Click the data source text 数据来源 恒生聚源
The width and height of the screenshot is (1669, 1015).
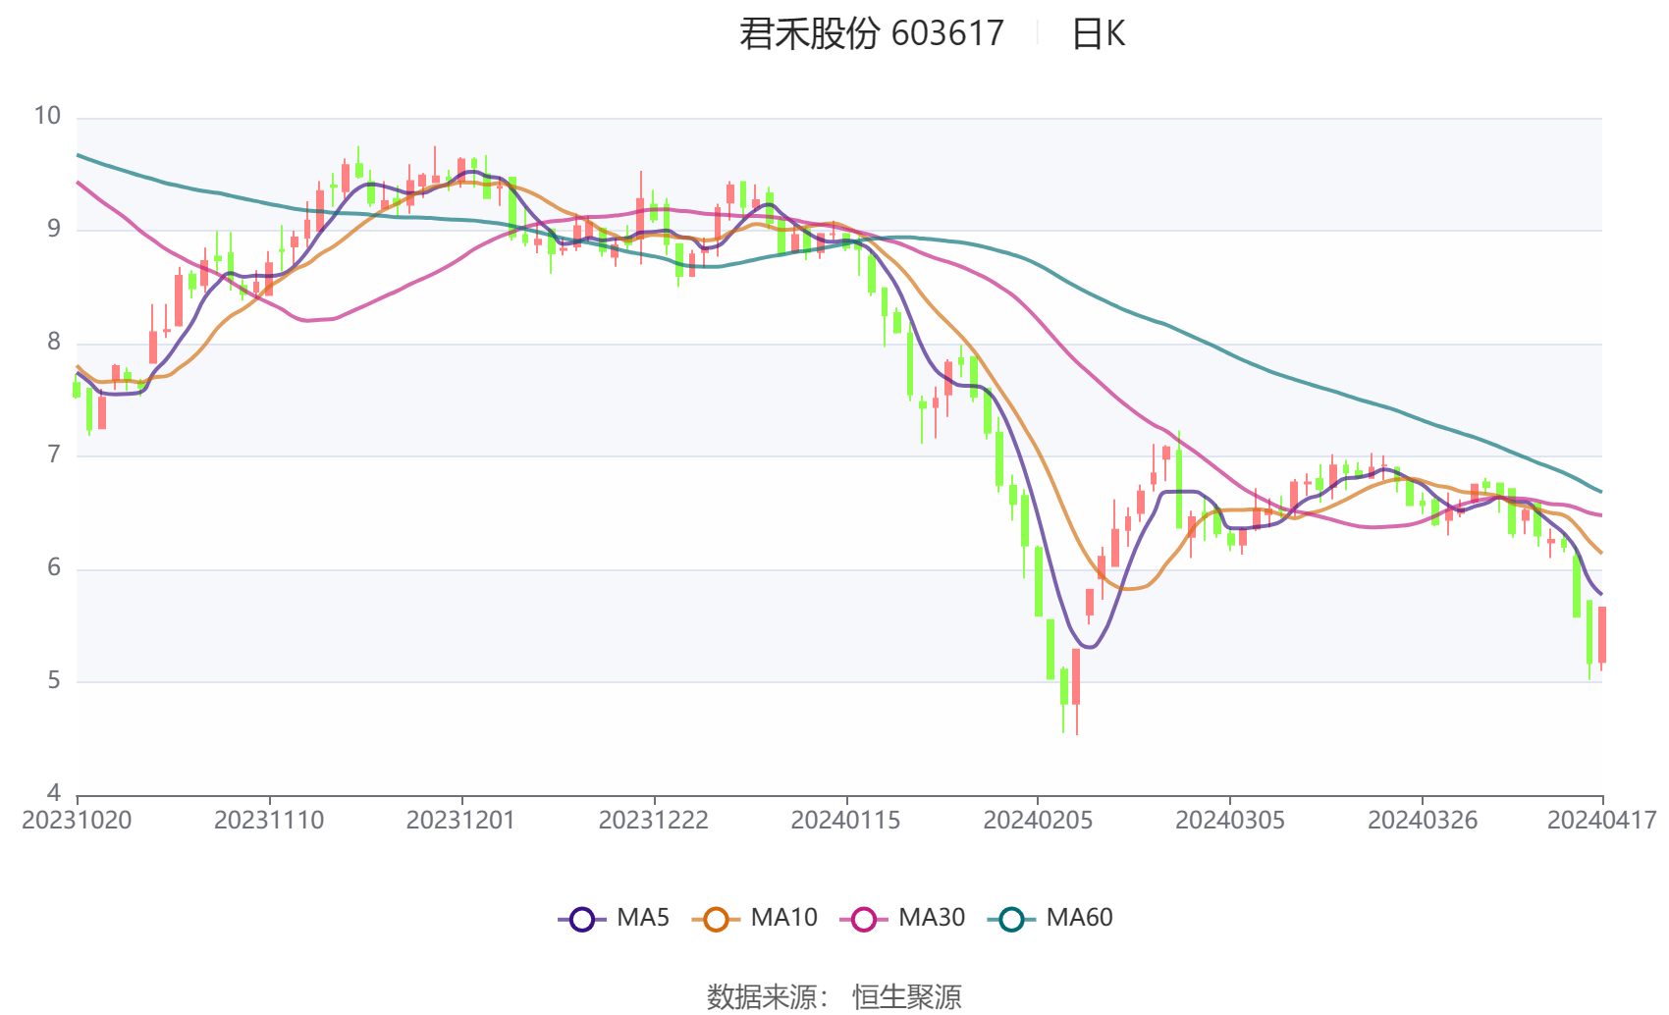(834, 996)
